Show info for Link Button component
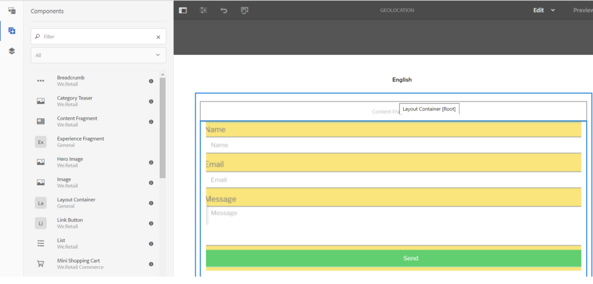This screenshot has width=593, height=284. (x=151, y=224)
